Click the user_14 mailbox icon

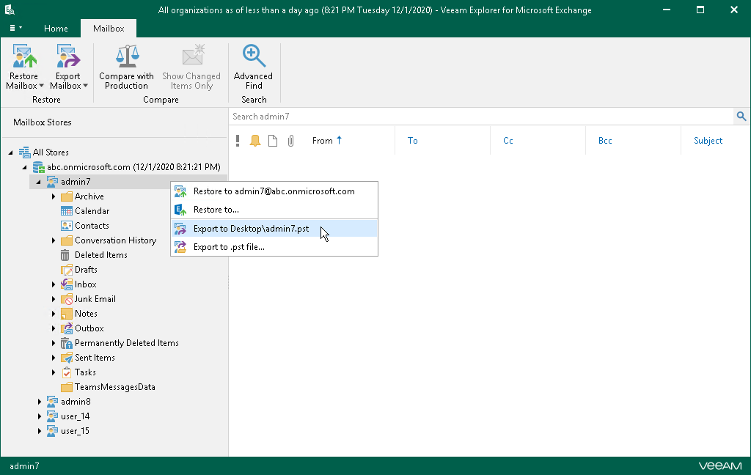coord(52,416)
